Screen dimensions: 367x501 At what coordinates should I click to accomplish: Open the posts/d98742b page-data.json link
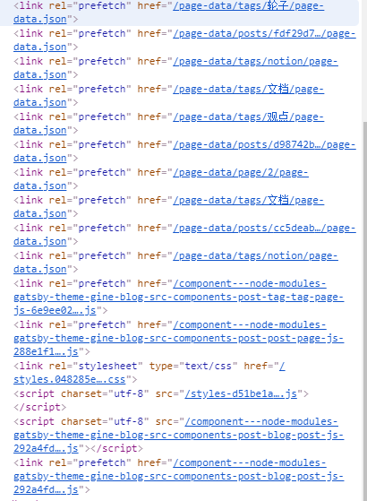264,144
